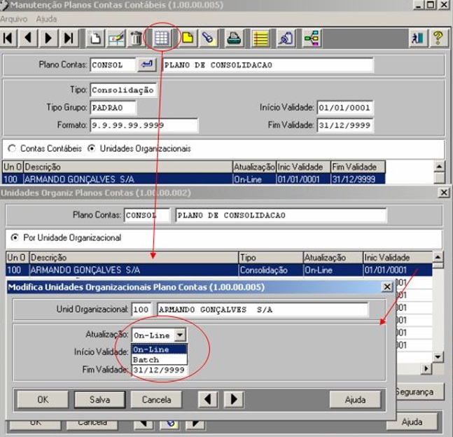Click Tipo column header in Unidades Organiz grid
This screenshot has height=437, width=453.
[271, 257]
